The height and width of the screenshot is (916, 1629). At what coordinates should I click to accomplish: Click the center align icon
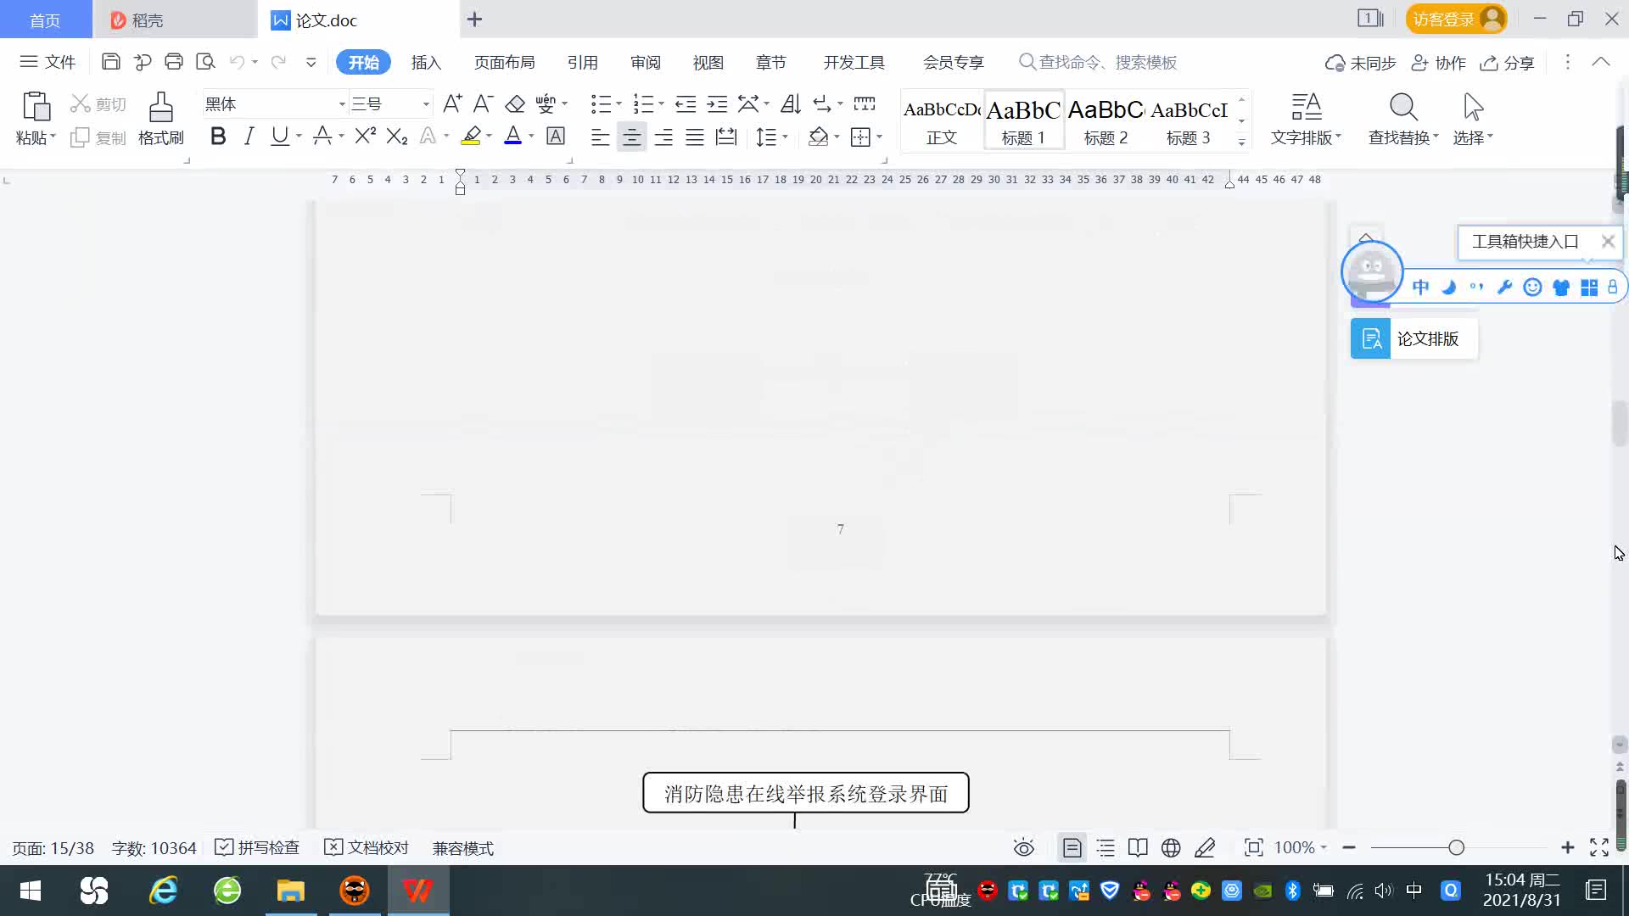[x=631, y=137]
